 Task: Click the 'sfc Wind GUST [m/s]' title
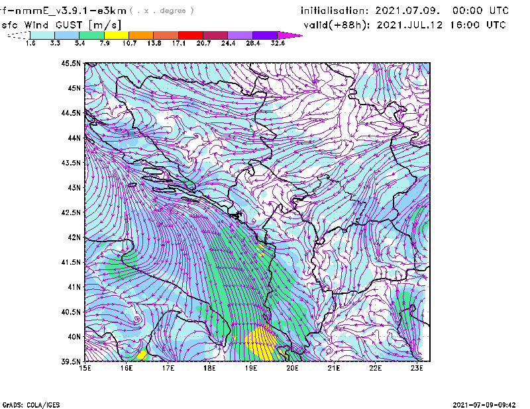(x=61, y=25)
